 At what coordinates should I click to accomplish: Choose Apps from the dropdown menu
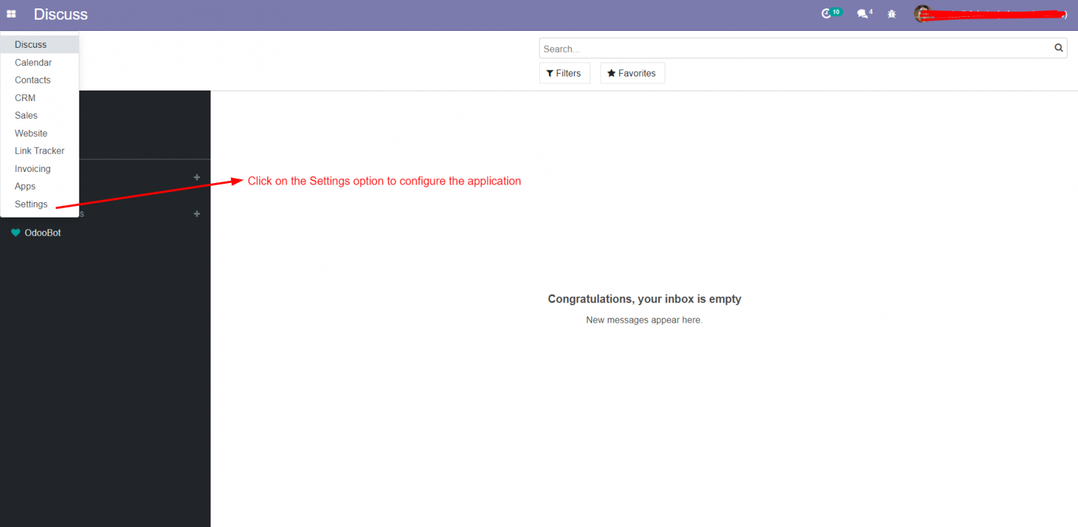25,186
